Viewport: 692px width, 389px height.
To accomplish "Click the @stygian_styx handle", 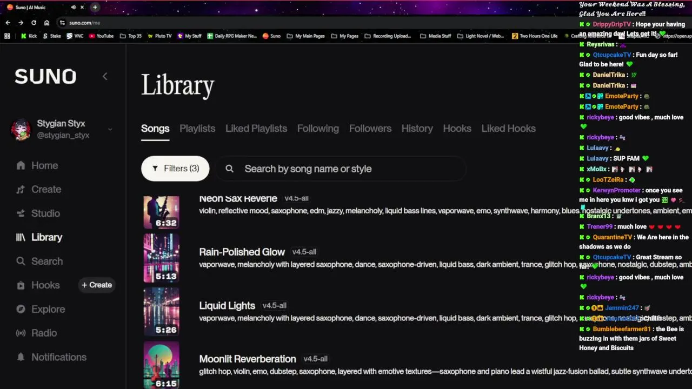I will 63,136.
